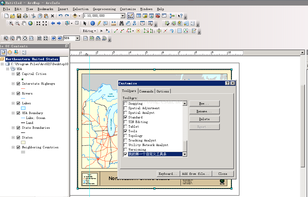Click the Identify tool icon
Viewport: 308px width, 197px height.
[93, 23]
